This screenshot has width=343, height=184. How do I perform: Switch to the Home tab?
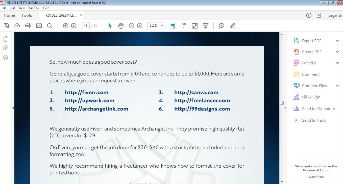click(9, 15)
